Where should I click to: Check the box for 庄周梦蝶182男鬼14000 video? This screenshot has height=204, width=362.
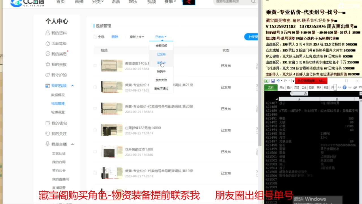click(95, 130)
